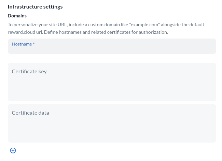Click the plus icon to add a domain
Screen dimensions: 222x161
tap(13, 150)
